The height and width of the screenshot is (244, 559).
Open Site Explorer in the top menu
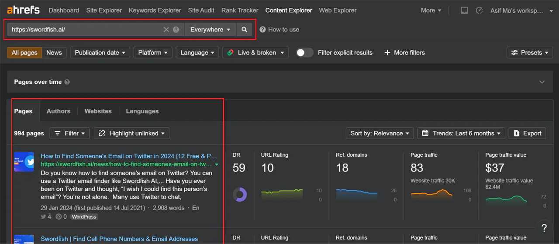pyautogui.click(x=104, y=10)
